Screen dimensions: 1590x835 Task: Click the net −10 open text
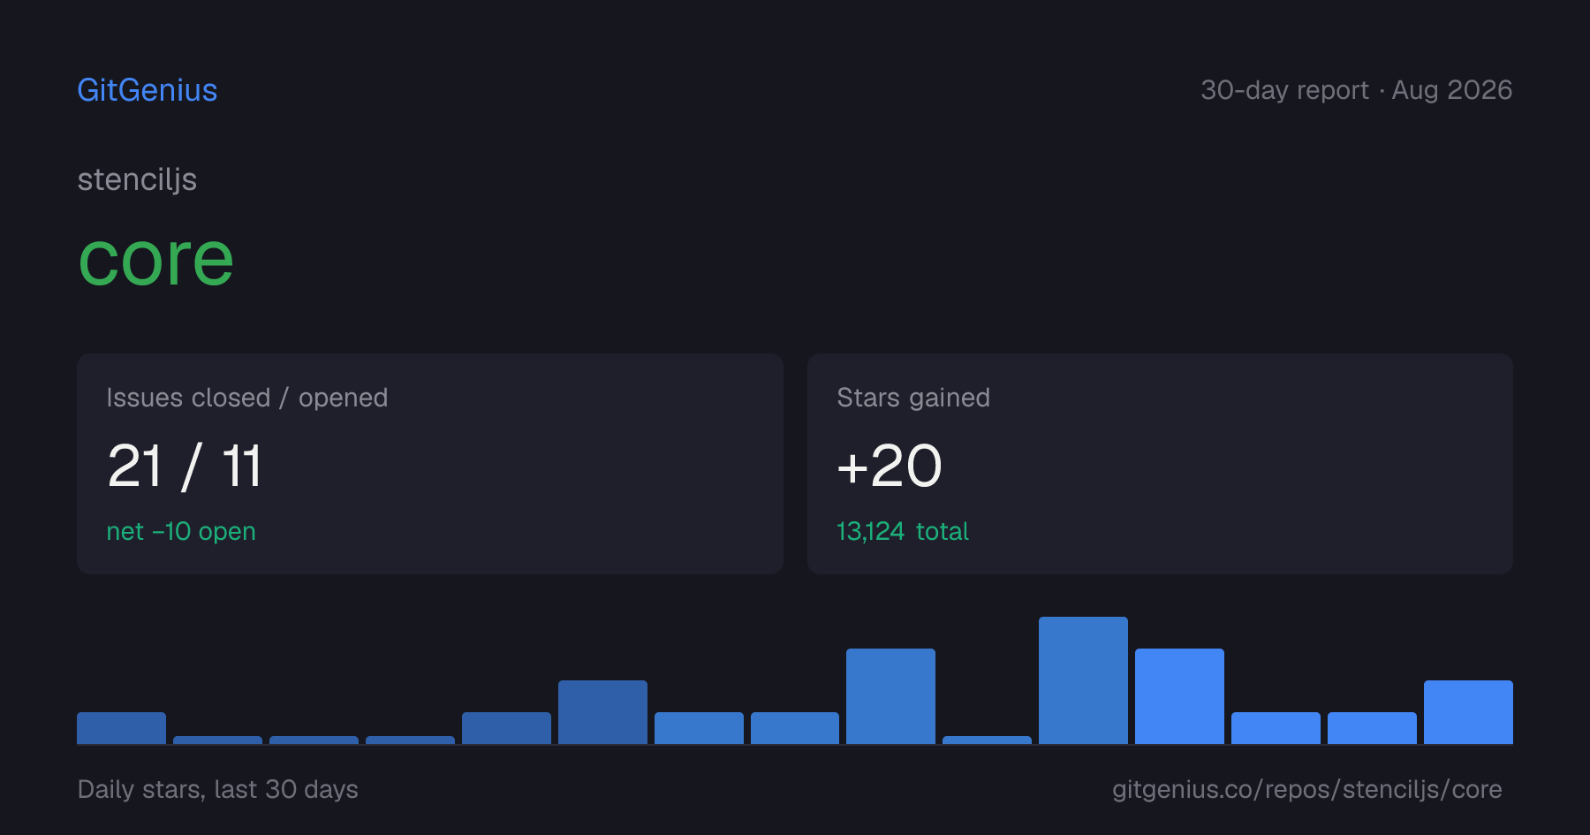click(x=181, y=531)
